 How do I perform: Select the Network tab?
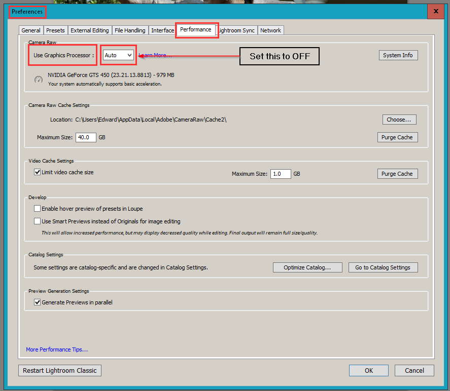(x=270, y=30)
